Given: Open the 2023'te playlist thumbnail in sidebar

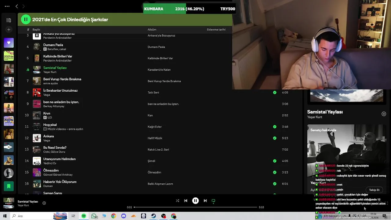Looking at the screenshot, I should click(9, 121).
